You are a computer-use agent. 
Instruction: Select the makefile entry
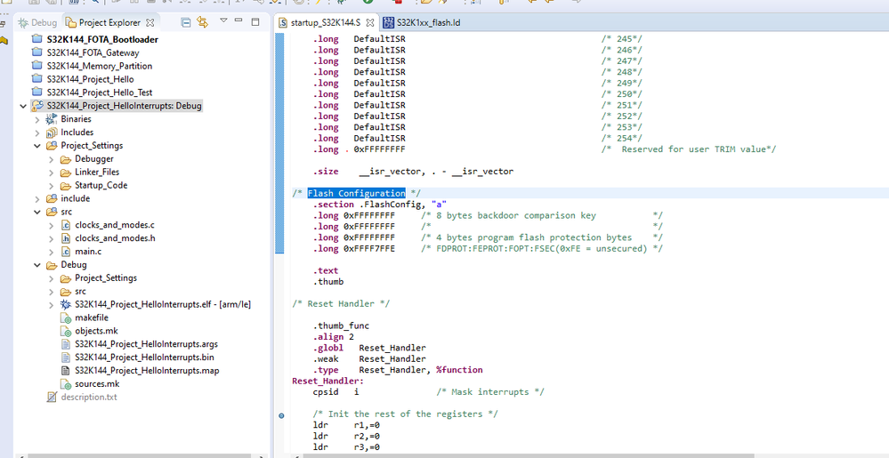(92, 317)
